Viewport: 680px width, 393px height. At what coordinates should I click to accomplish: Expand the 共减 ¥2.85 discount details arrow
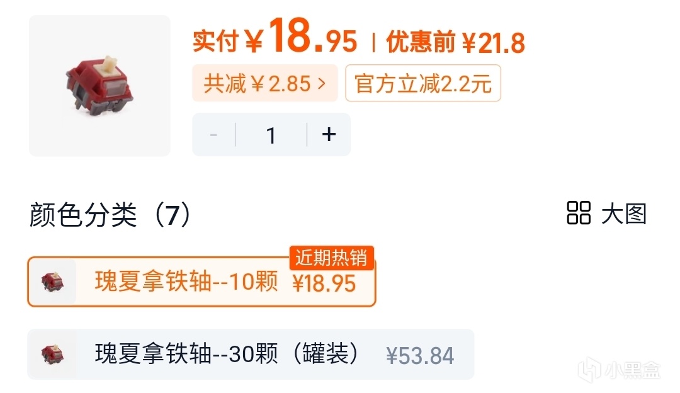pos(322,83)
